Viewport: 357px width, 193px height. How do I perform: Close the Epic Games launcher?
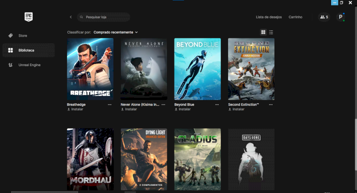(x=350, y=3)
